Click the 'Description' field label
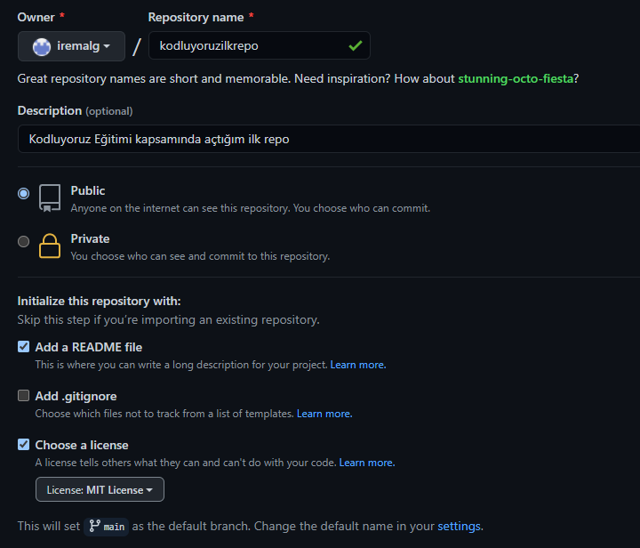This screenshot has width=640, height=548. click(50, 110)
